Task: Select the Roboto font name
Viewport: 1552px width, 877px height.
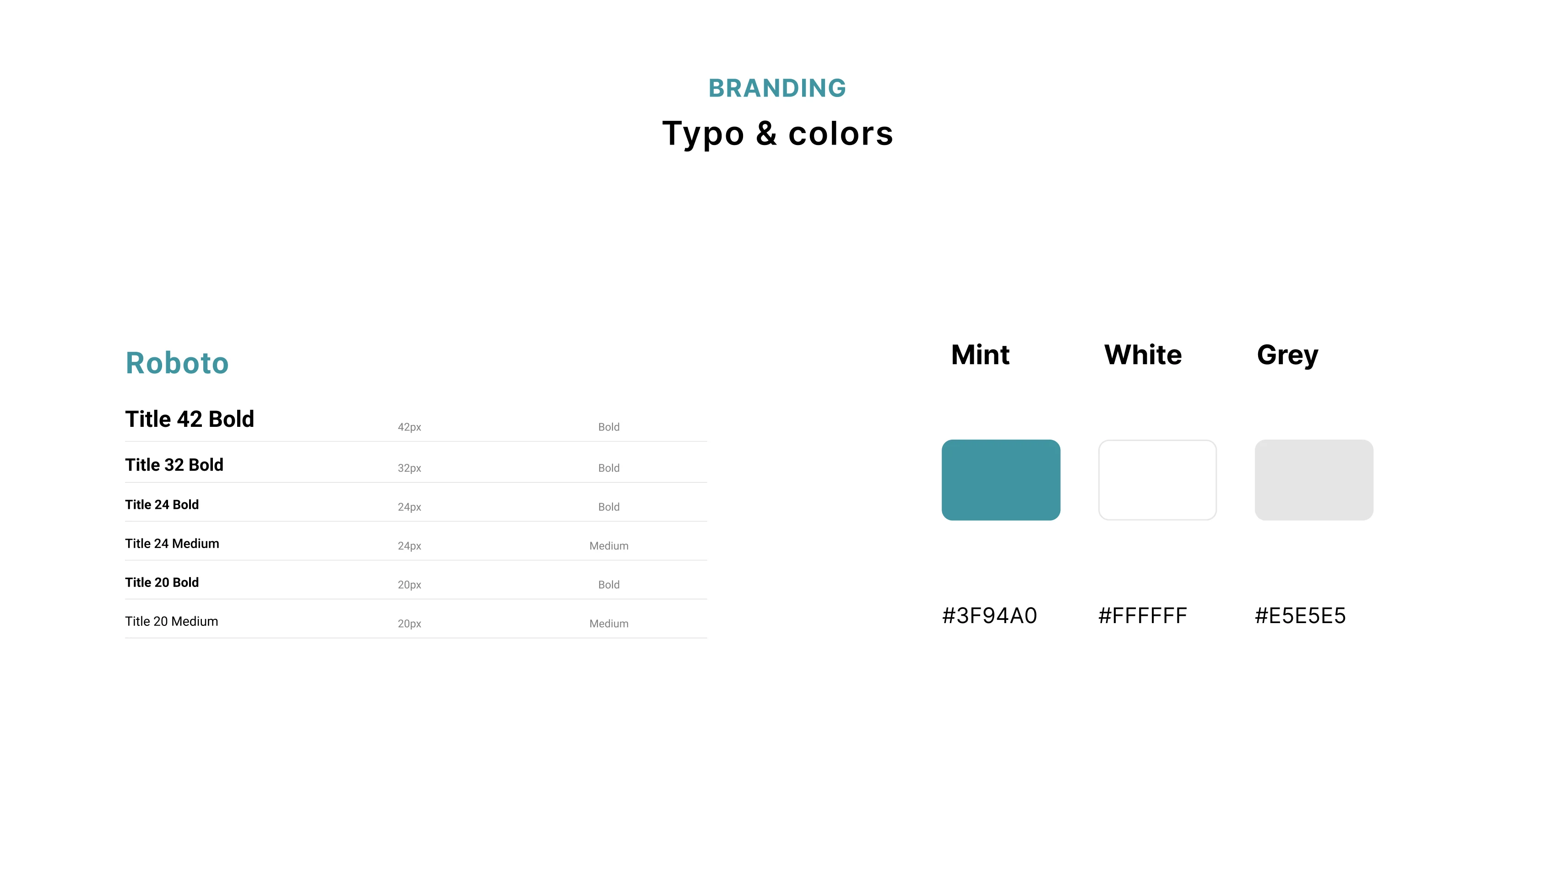Action: pyautogui.click(x=177, y=363)
